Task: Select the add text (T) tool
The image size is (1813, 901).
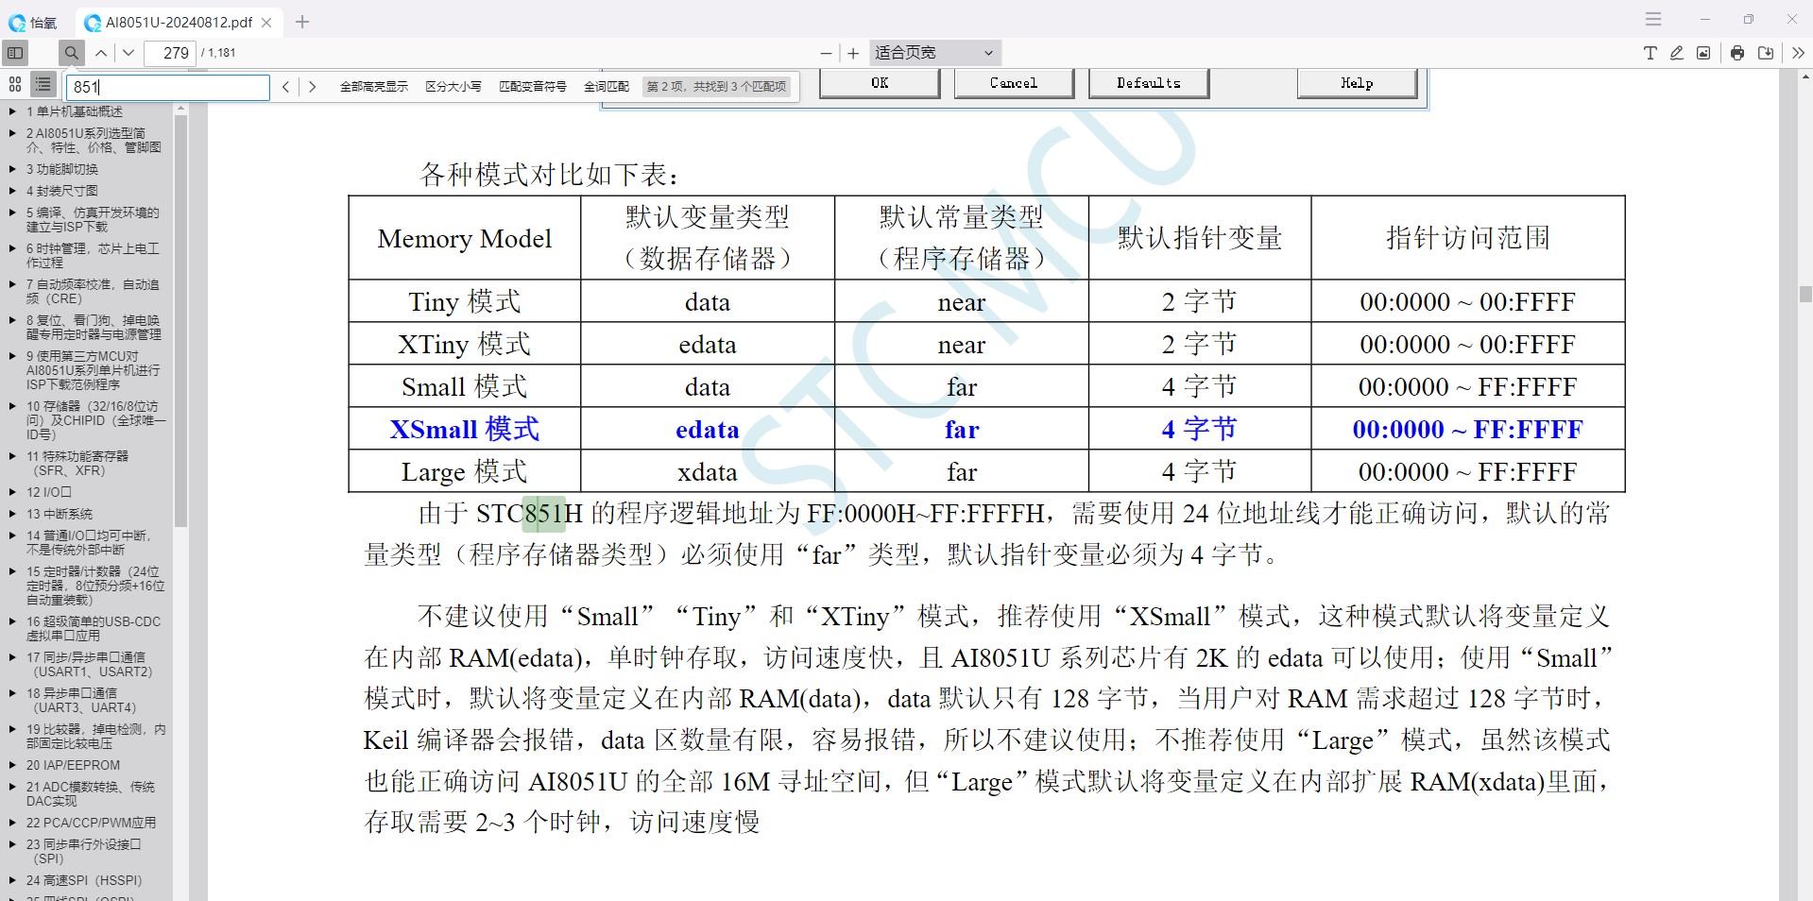Action: pyautogui.click(x=1650, y=53)
